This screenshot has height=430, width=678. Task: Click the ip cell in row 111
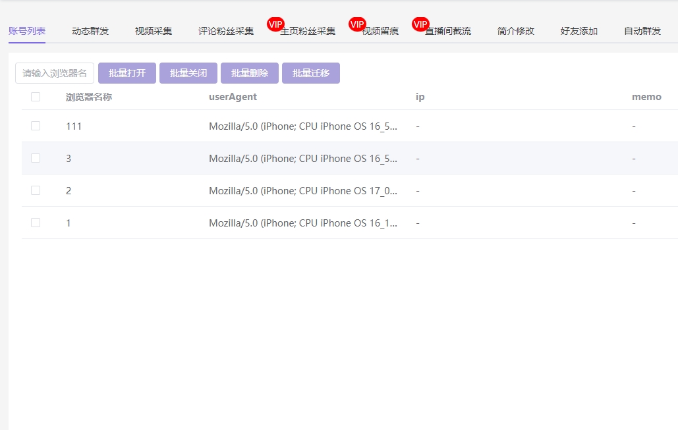(x=418, y=126)
